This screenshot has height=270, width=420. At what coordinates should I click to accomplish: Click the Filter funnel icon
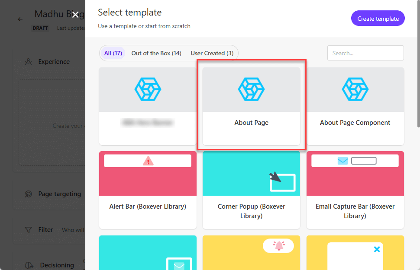(x=29, y=230)
